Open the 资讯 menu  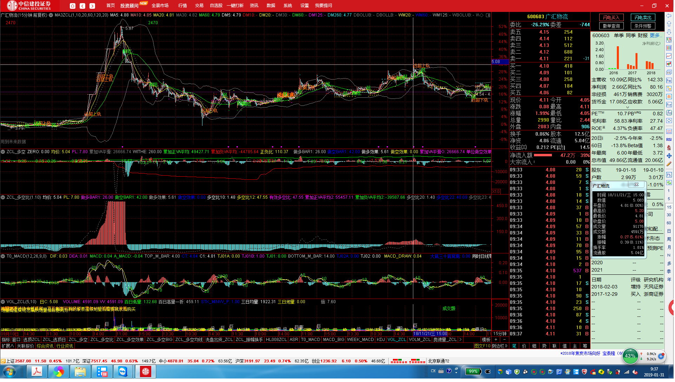click(x=254, y=6)
